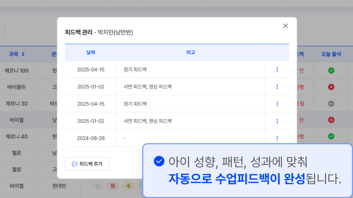353x198 pixels.
Task: Click the dialog title 피드백 관리 - 박지민(낭만반)
Action: pyautogui.click(x=99, y=33)
